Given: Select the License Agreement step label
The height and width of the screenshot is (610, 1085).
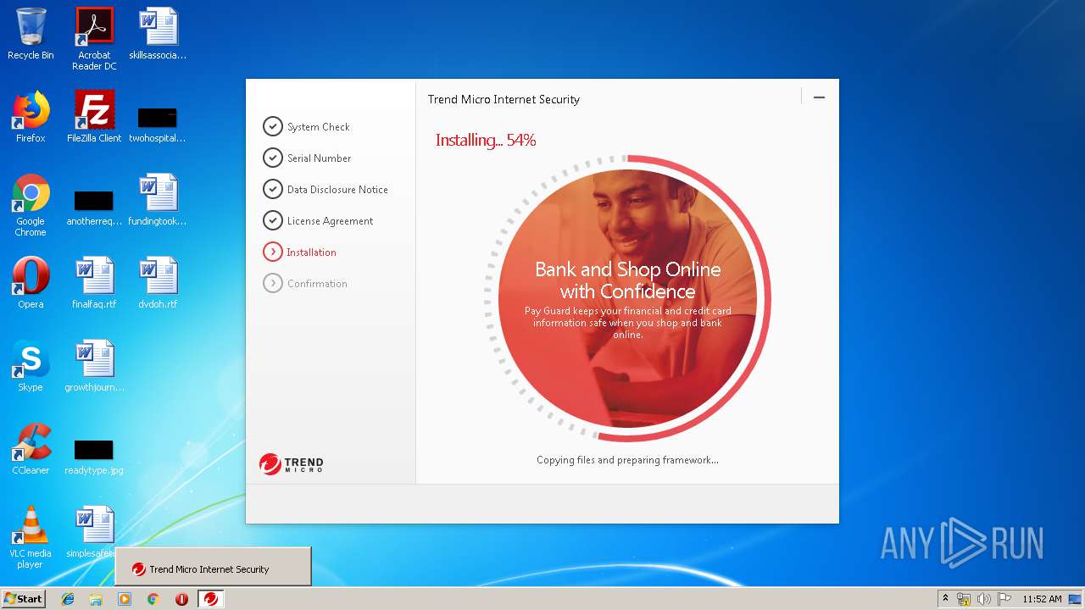Looking at the screenshot, I should (330, 221).
